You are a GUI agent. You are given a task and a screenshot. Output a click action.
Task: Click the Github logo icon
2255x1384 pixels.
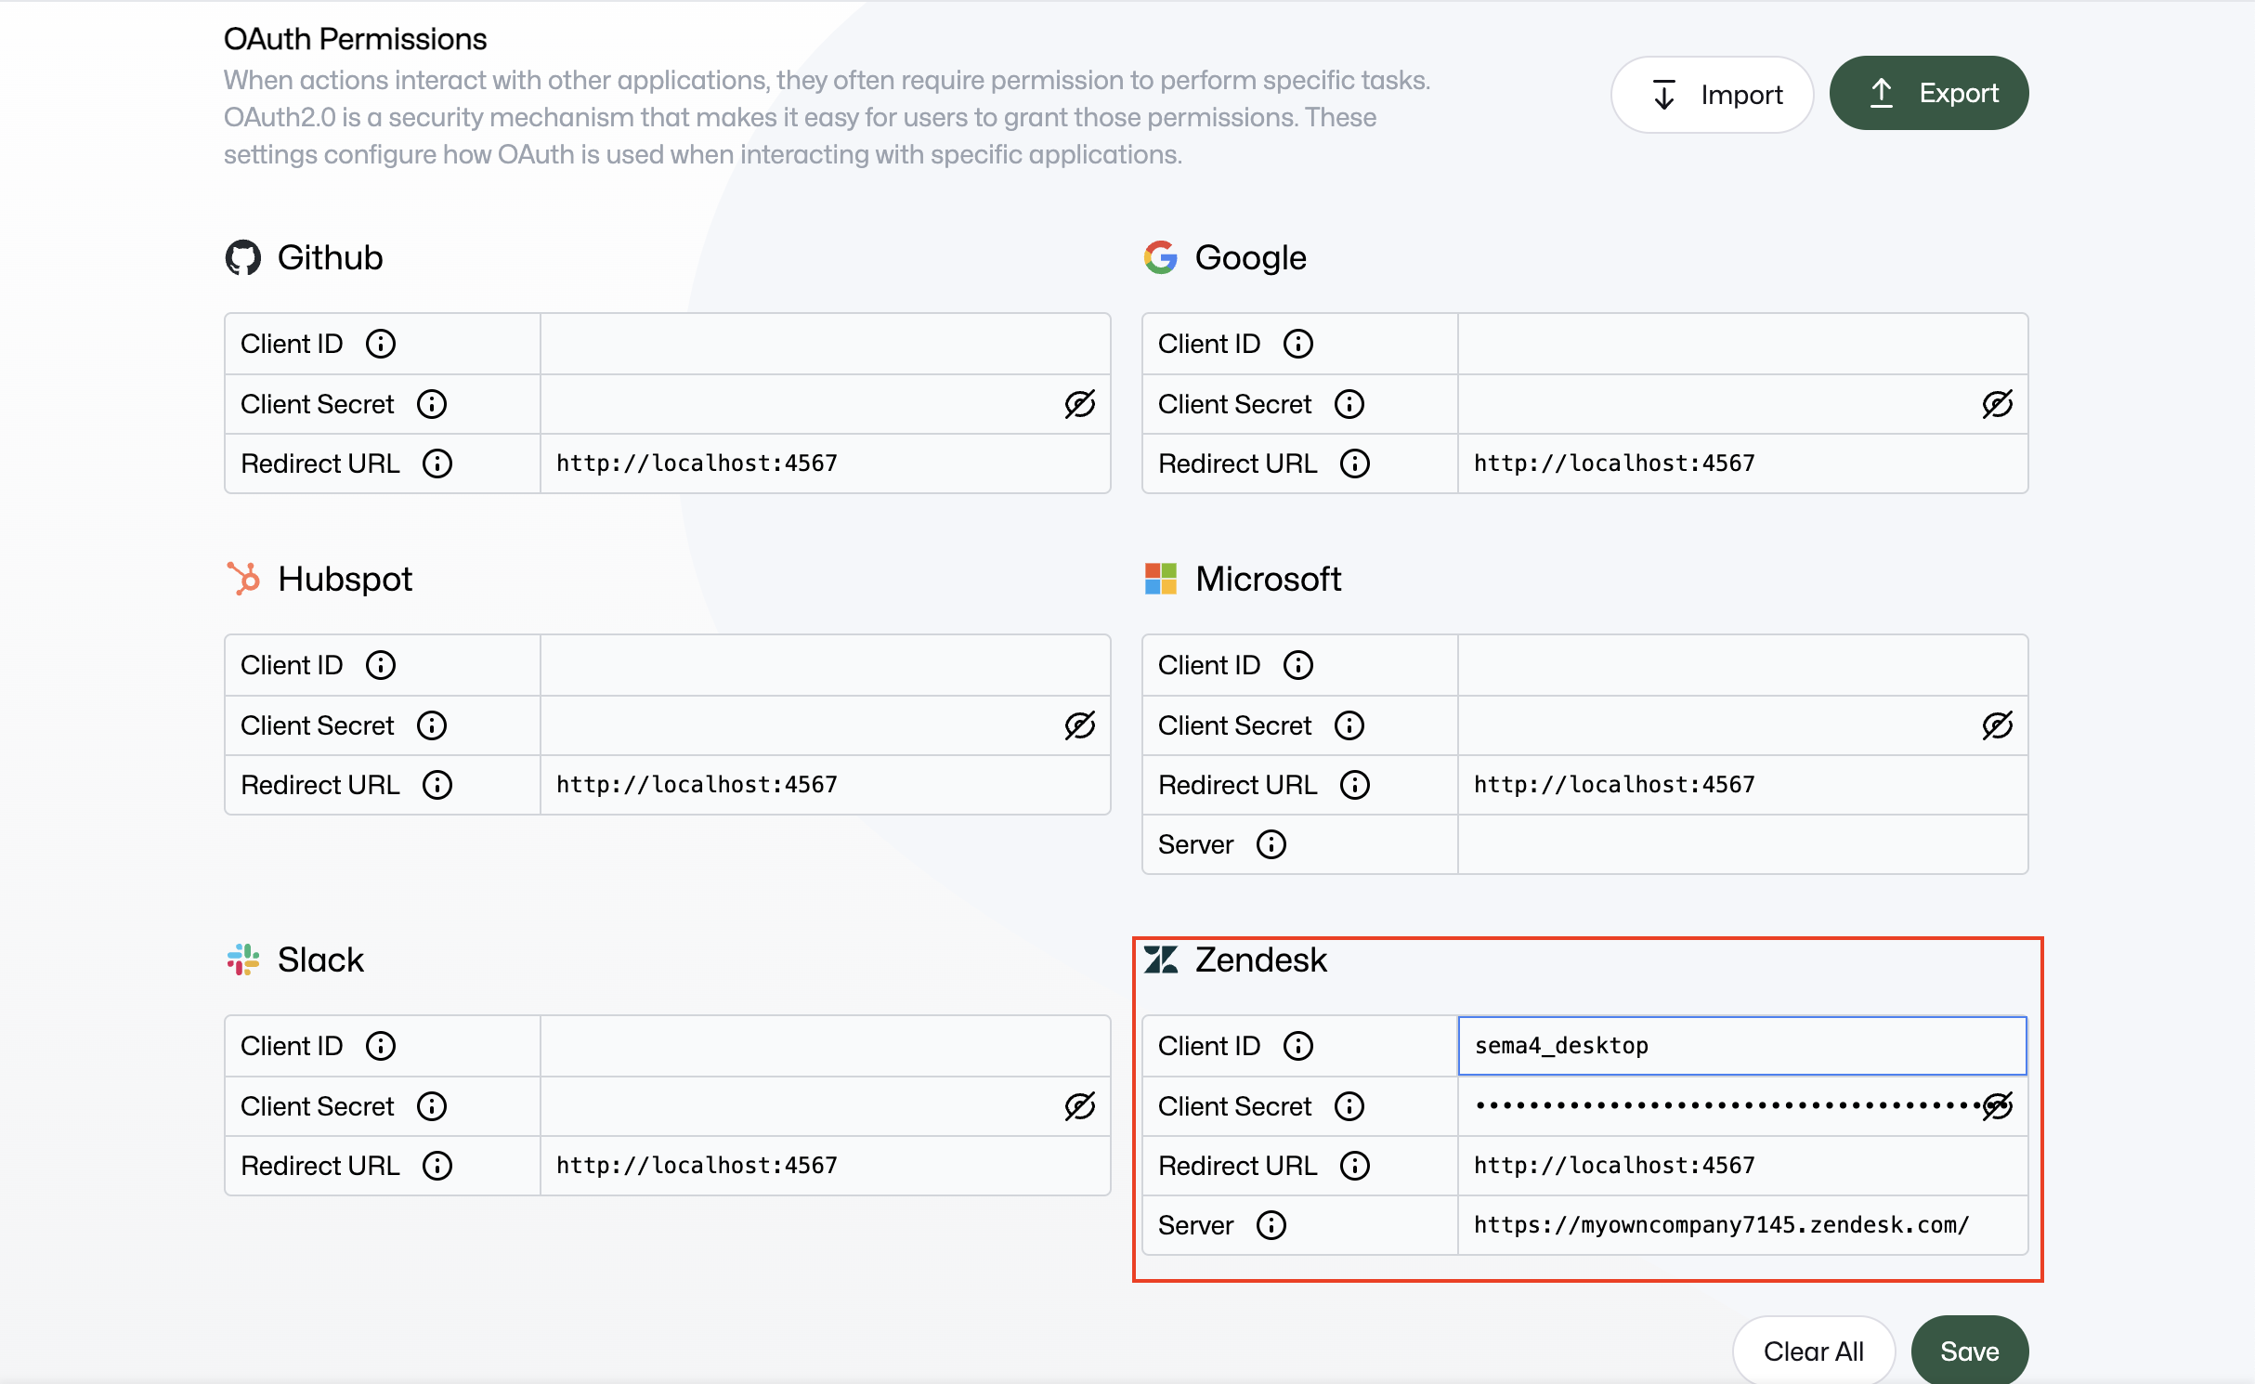(243, 257)
